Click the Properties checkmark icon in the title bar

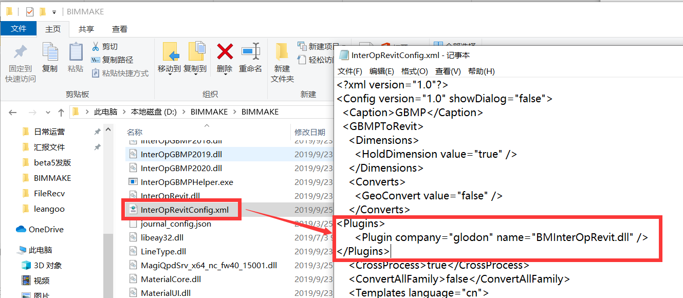[29, 11]
